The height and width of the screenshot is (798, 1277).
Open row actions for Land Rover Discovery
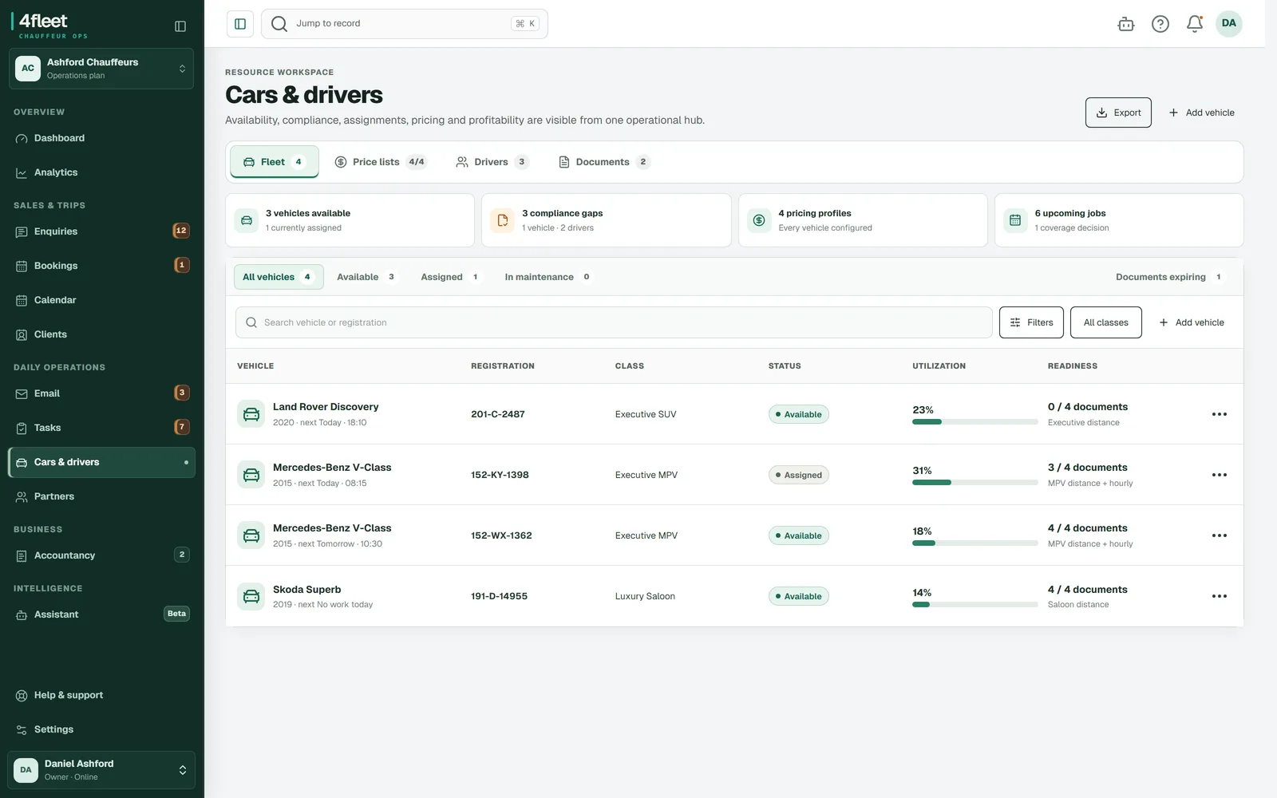(1220, 414)
